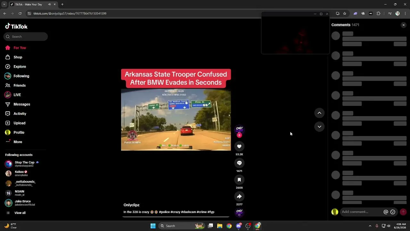This screenshot has height=231, width=410.
Task: Expand the More menu in sidebar
Action: pyautogui.click(x=18, y=142)
